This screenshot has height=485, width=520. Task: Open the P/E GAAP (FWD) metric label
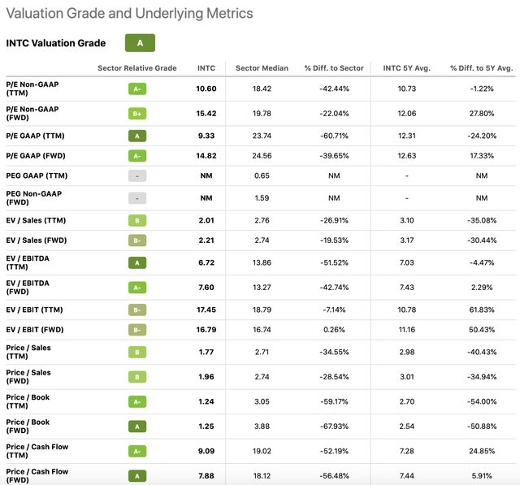point(36,156)
